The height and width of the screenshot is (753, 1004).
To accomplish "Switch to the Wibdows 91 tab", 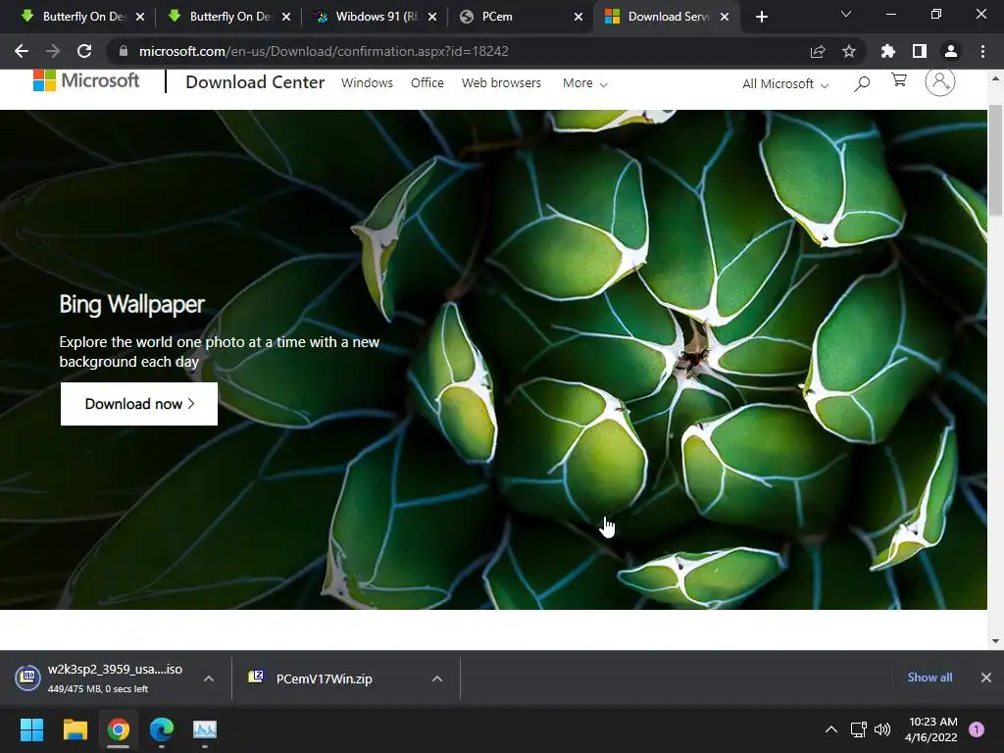I will point(376,17).
